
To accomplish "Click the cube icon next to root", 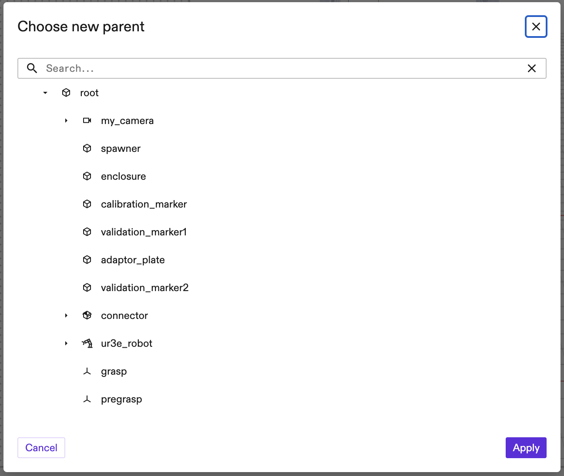I will pyautogui.click(x=66, y=93).
